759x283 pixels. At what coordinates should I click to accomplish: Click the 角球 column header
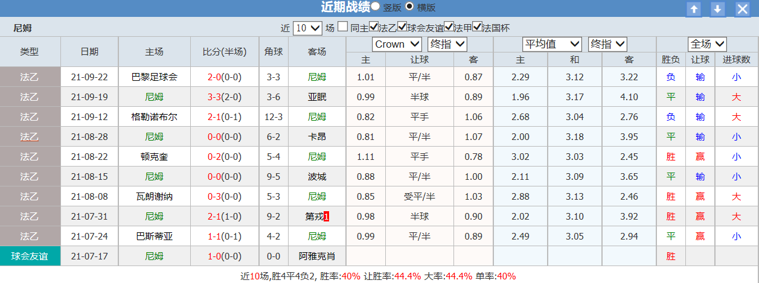pyautogui.click(x=274, y=51)
